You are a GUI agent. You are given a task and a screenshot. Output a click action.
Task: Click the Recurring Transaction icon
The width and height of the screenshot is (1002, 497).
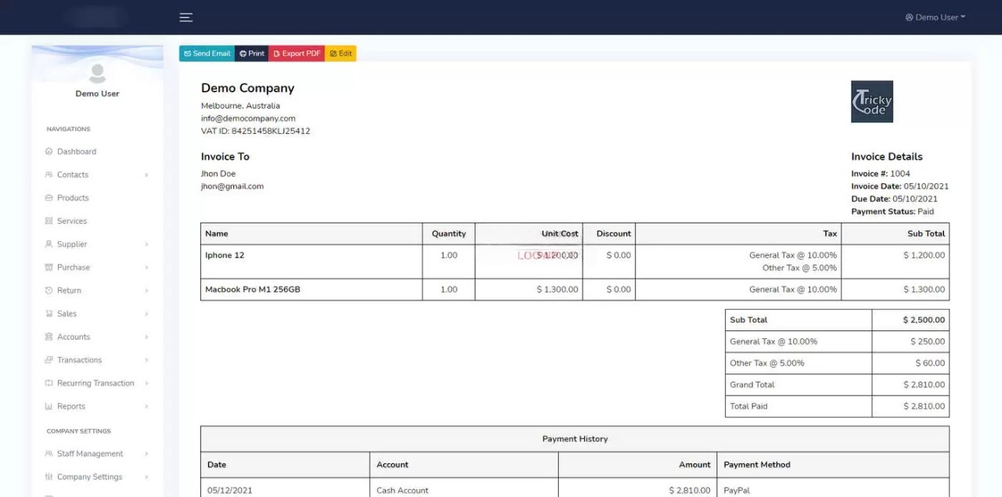pos(49,384)
